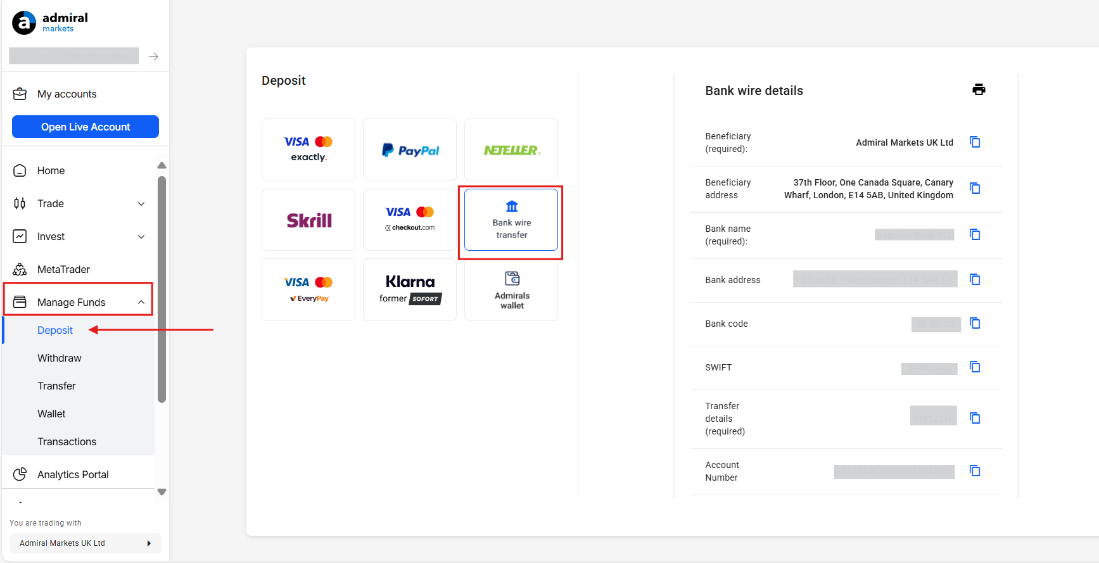1099x563 pixels.
Task: Collapse the Manage Funds section
Action: (x=141, y=302)
